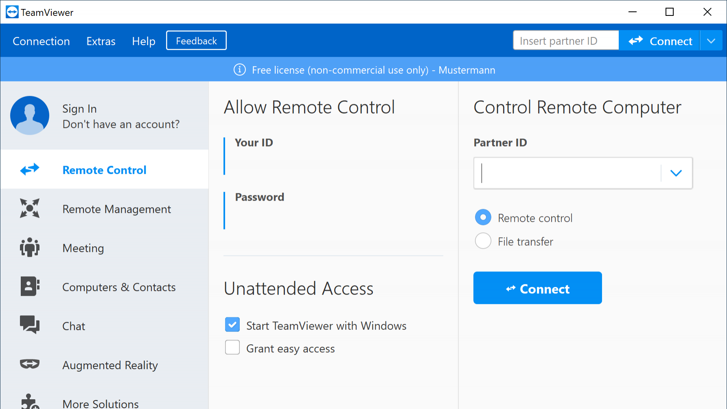Click the Chat speech bubbles icon

(x=30, y=325)
